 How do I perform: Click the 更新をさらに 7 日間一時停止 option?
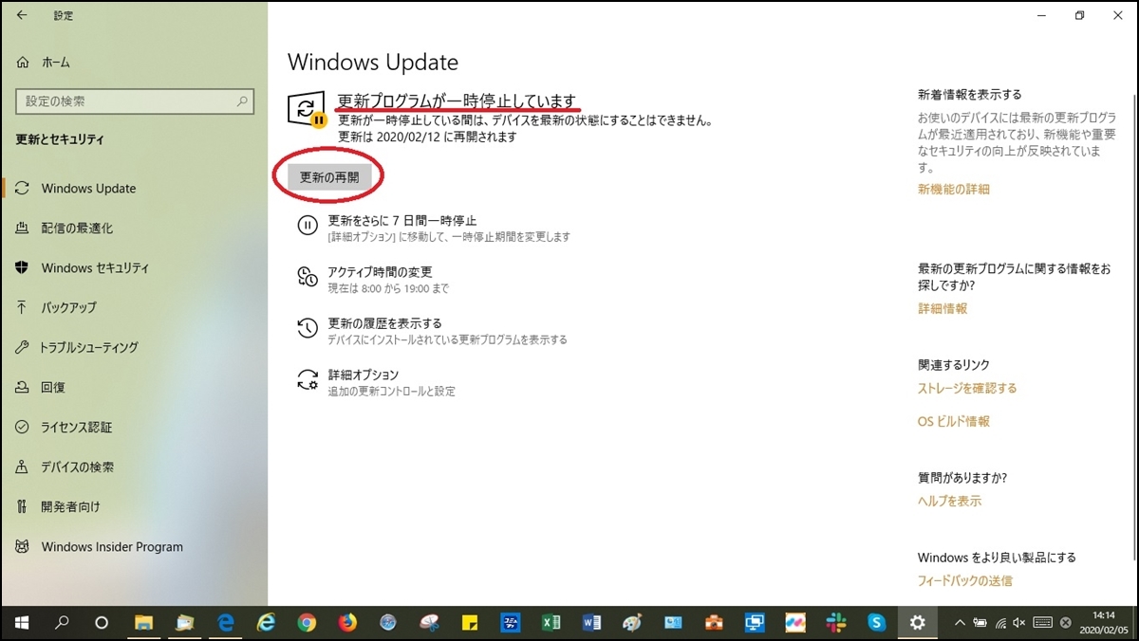(401, 220)
